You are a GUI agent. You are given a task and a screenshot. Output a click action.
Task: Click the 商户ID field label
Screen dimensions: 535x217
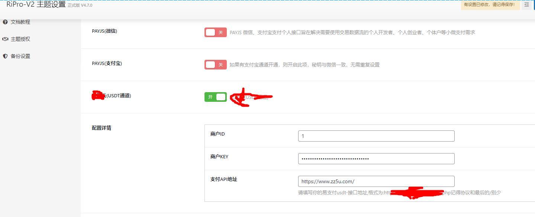pos(217,134)
